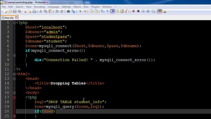This screenshot has width=211, height=119.
Task: Stop macro recording with black square
Action: (x=138, y=11)
